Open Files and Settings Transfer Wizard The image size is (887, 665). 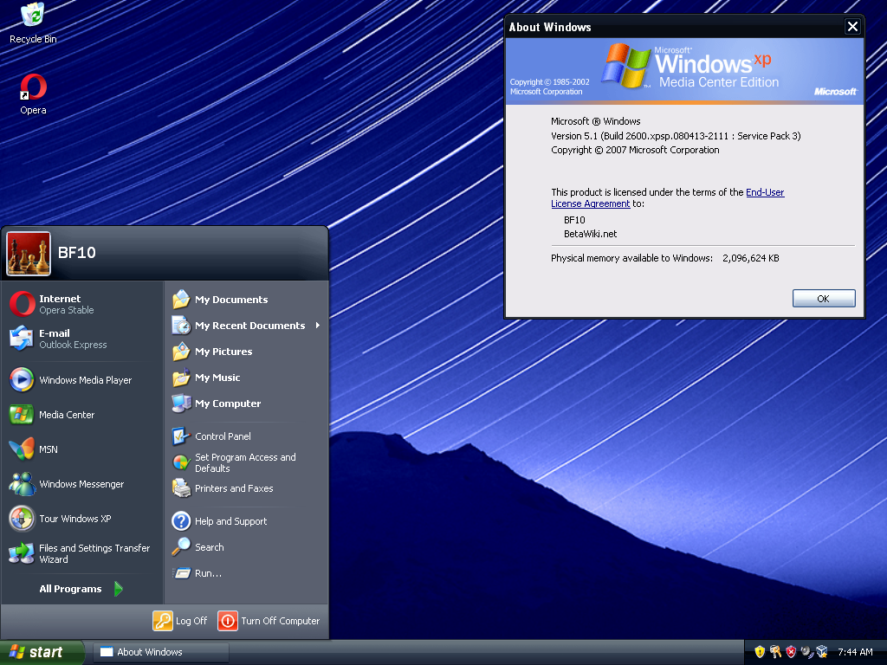tap(94, 553)
